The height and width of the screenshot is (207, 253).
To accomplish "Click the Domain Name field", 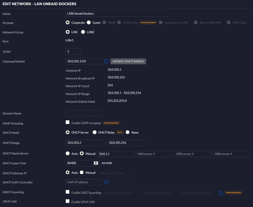I will (x=84, y=113).
